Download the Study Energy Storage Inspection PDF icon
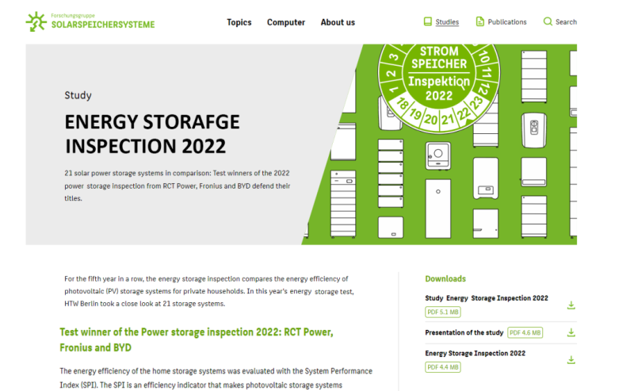The height and width of the screenshot is (391, 634). tap(571, 305)
